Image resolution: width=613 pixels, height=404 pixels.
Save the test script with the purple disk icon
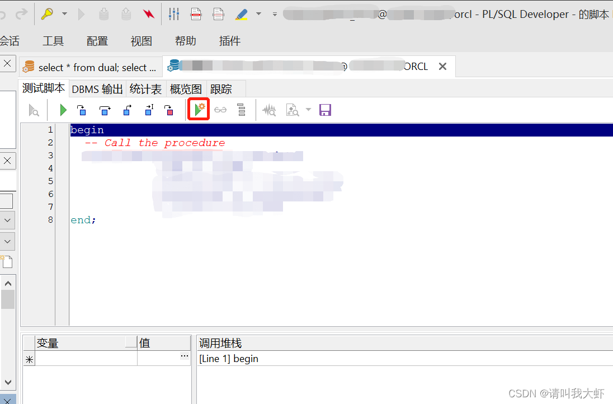325,110
